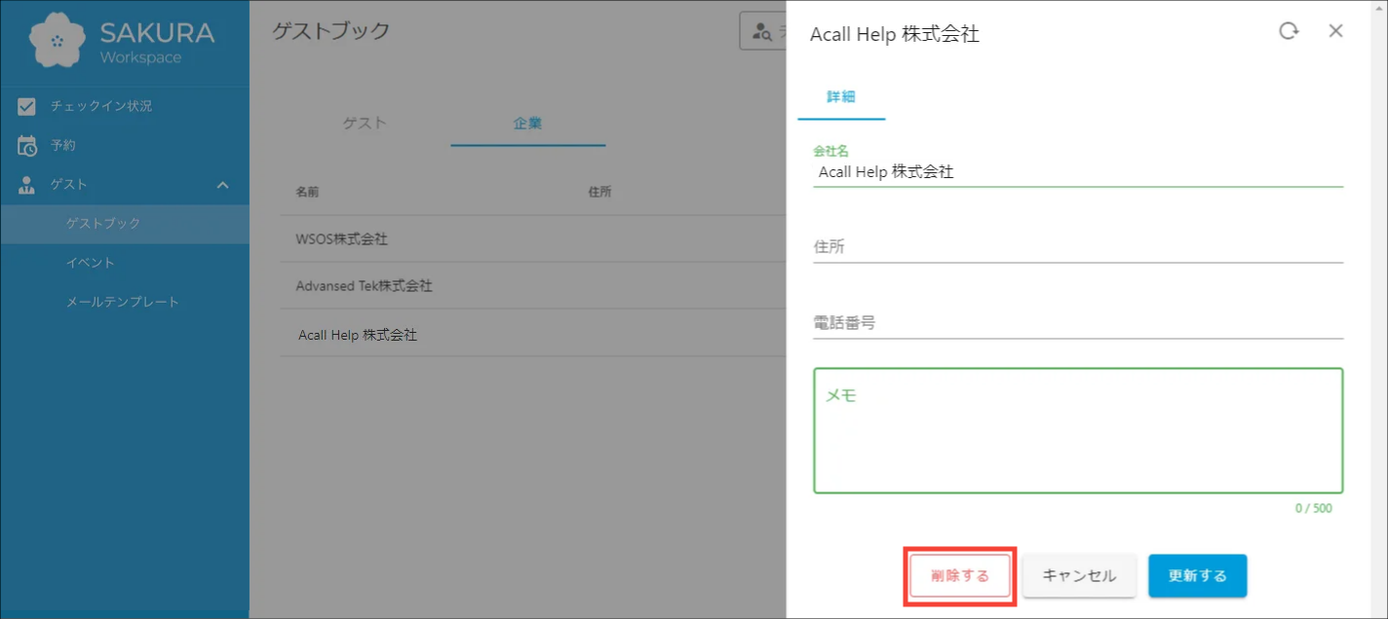Collapse the ゲスト sidebar section chevron
1388x619 pixels.
point(222,185)
